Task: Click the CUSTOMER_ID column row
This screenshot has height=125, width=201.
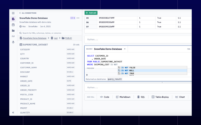Action: [x=49, y=63]
